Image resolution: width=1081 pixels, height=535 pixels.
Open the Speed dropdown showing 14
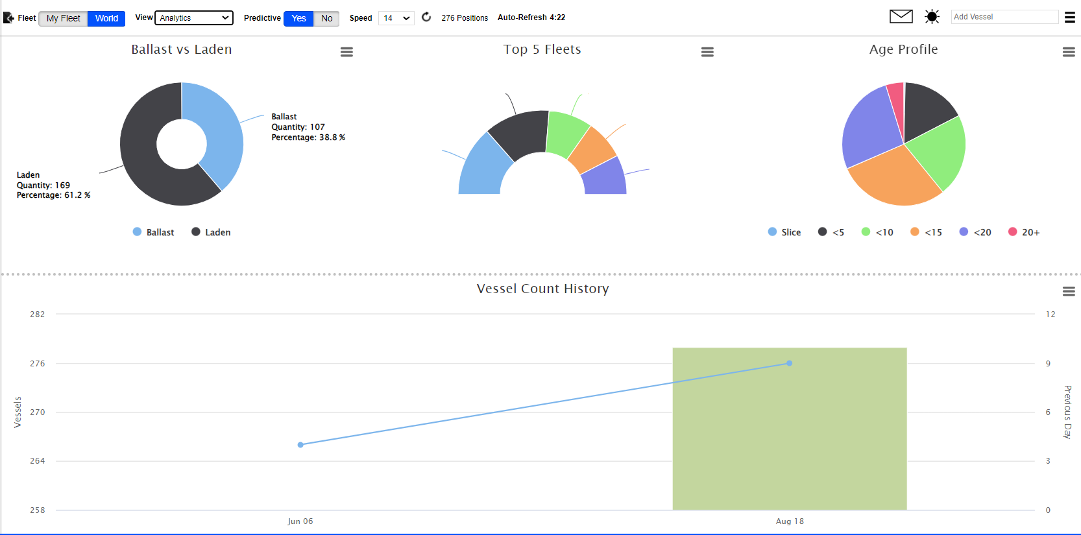coord(396,18)
